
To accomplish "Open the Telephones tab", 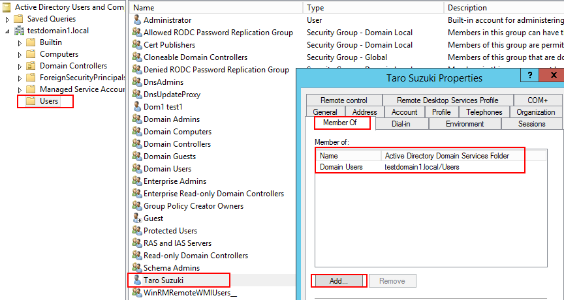I will point(484,112).
